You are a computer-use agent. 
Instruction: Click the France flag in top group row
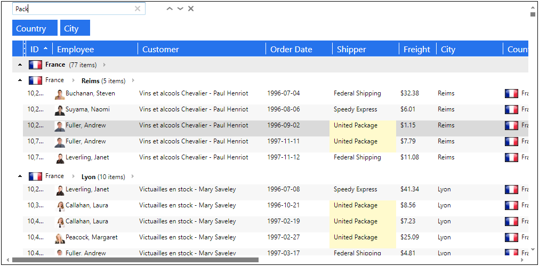pos(35,65)
